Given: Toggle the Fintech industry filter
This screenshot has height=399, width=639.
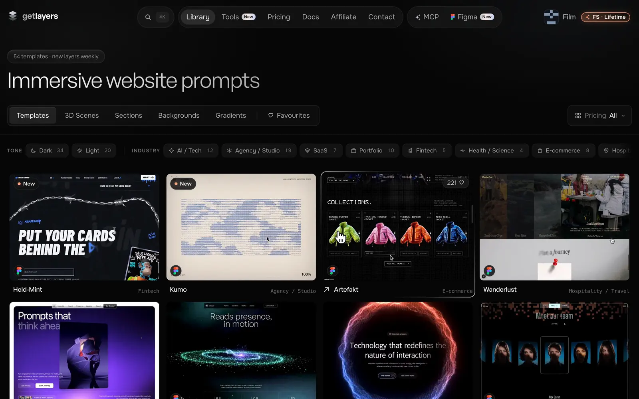Looking at the screenshot, I should click(427, 150).
